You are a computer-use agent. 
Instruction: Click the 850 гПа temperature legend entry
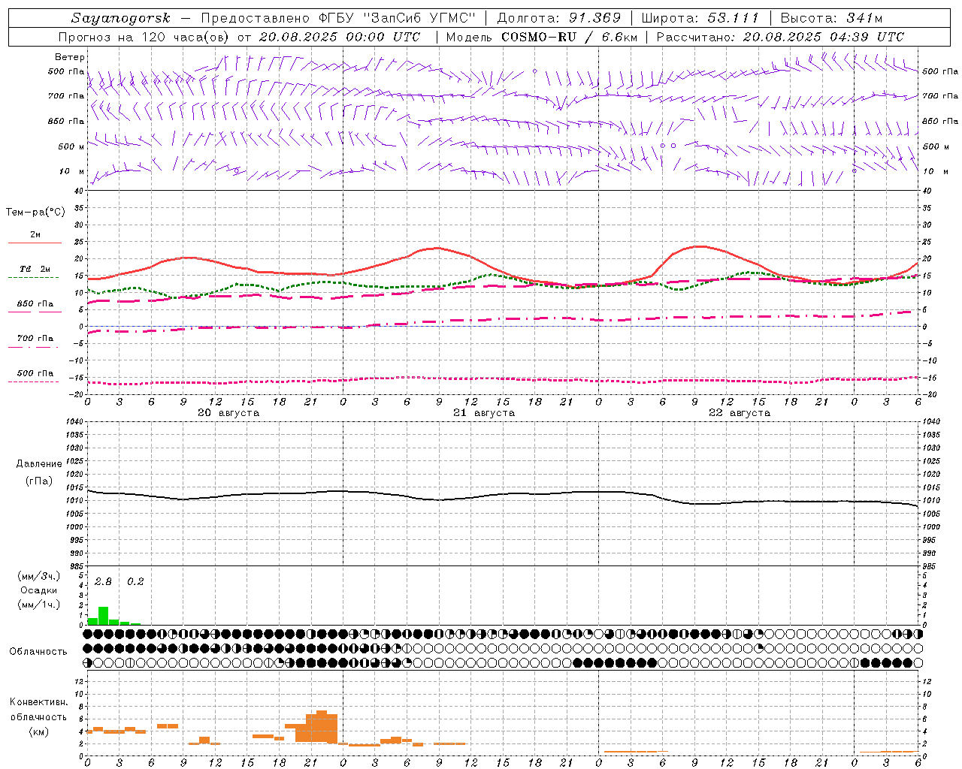(35, 304)
